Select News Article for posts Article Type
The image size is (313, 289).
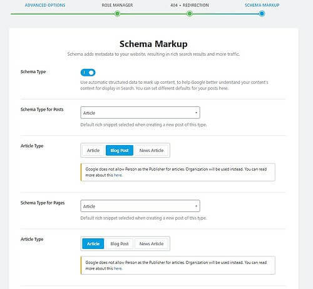[151, 150]
